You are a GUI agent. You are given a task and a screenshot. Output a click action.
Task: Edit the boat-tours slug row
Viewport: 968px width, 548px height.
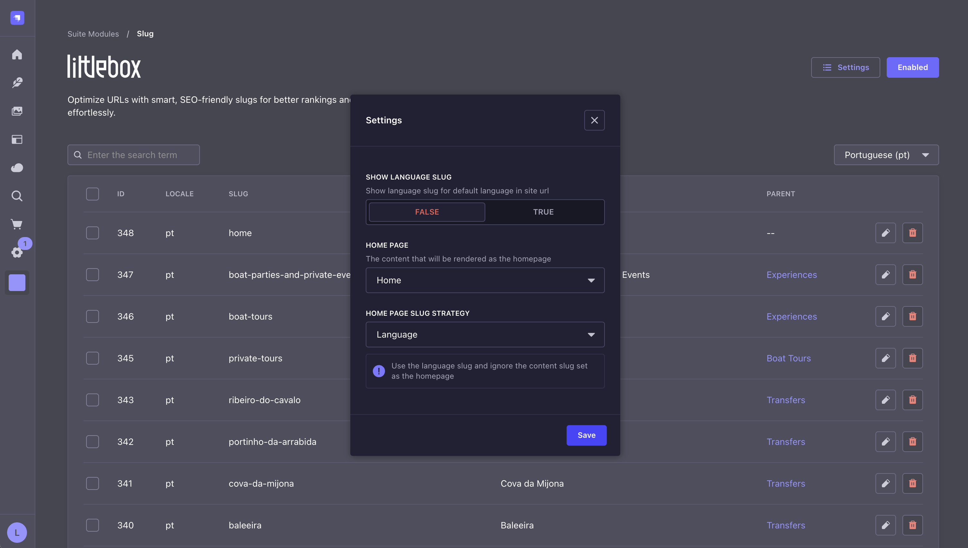[885, 316]
